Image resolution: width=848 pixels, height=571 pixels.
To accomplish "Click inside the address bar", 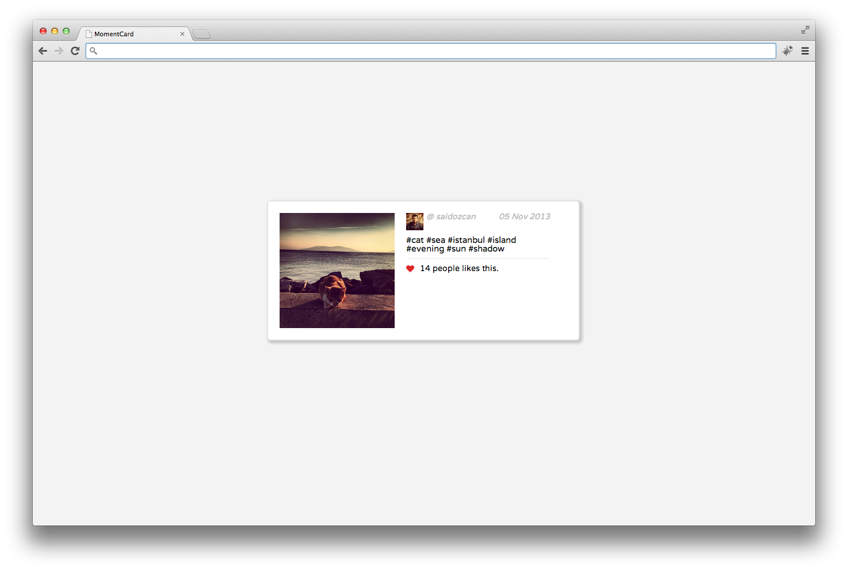I will [403, 51].
